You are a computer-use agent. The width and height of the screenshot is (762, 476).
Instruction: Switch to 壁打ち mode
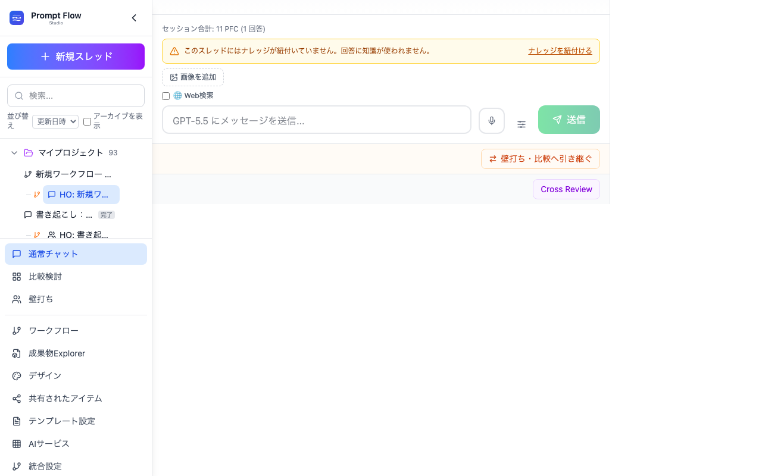(x=76, y=299)
